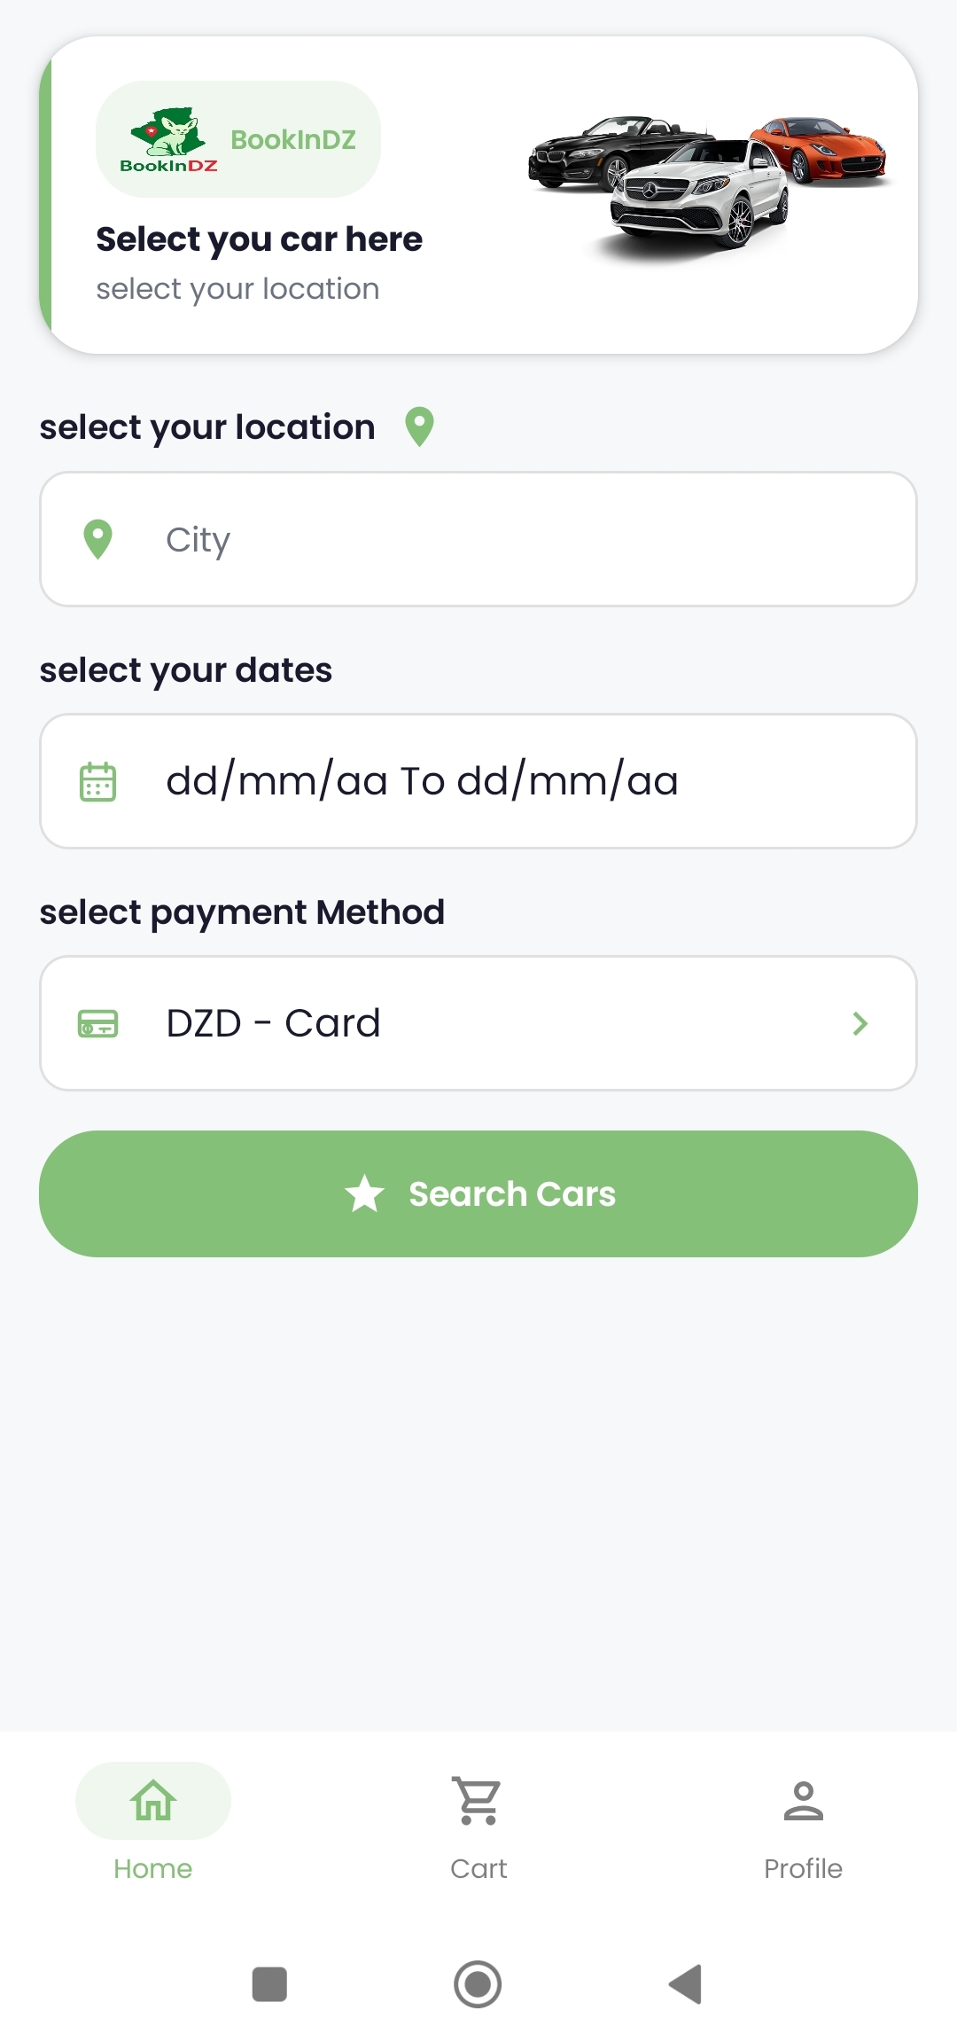This screenshot has width=957, height=2042.
Task: Click the star icon on Search button
Action: [364, 1193]
